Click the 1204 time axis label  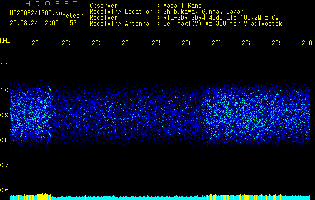[x=125, y=43]
